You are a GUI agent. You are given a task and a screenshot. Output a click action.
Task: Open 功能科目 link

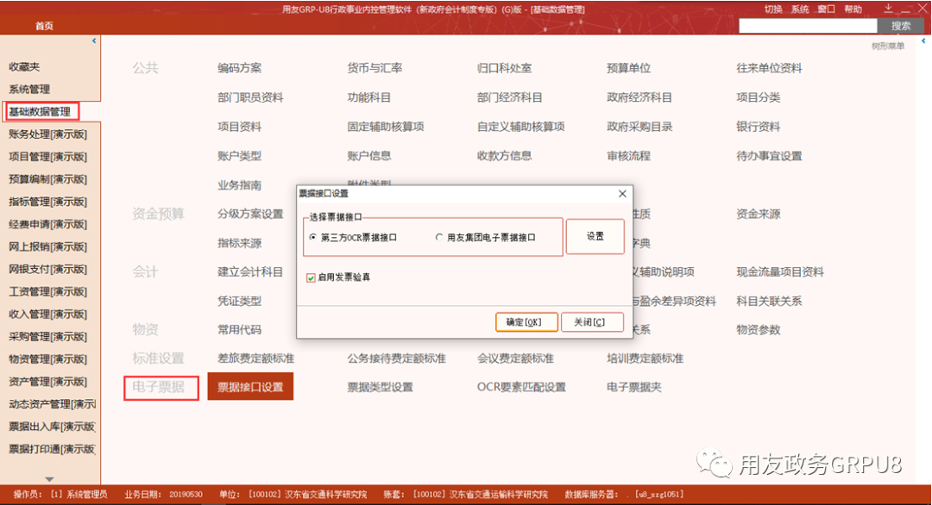point(369,97)
